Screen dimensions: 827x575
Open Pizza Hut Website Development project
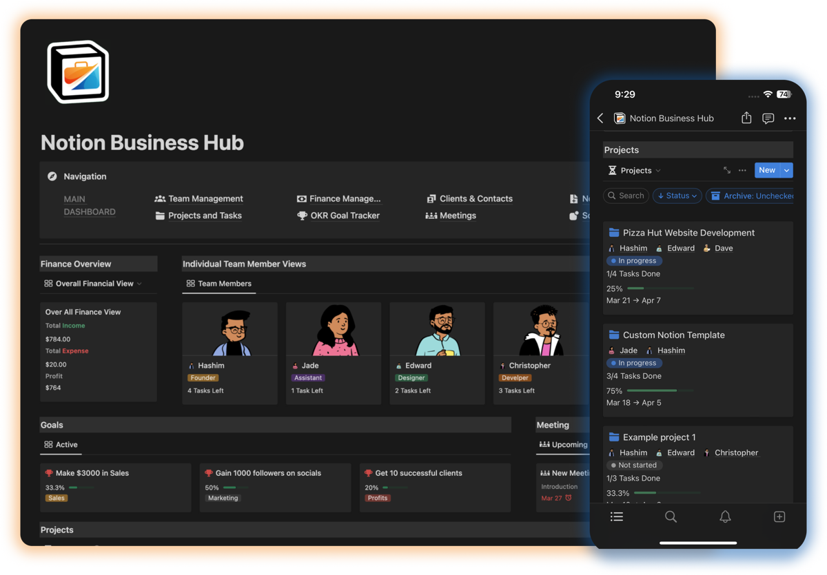coord(688,233)
